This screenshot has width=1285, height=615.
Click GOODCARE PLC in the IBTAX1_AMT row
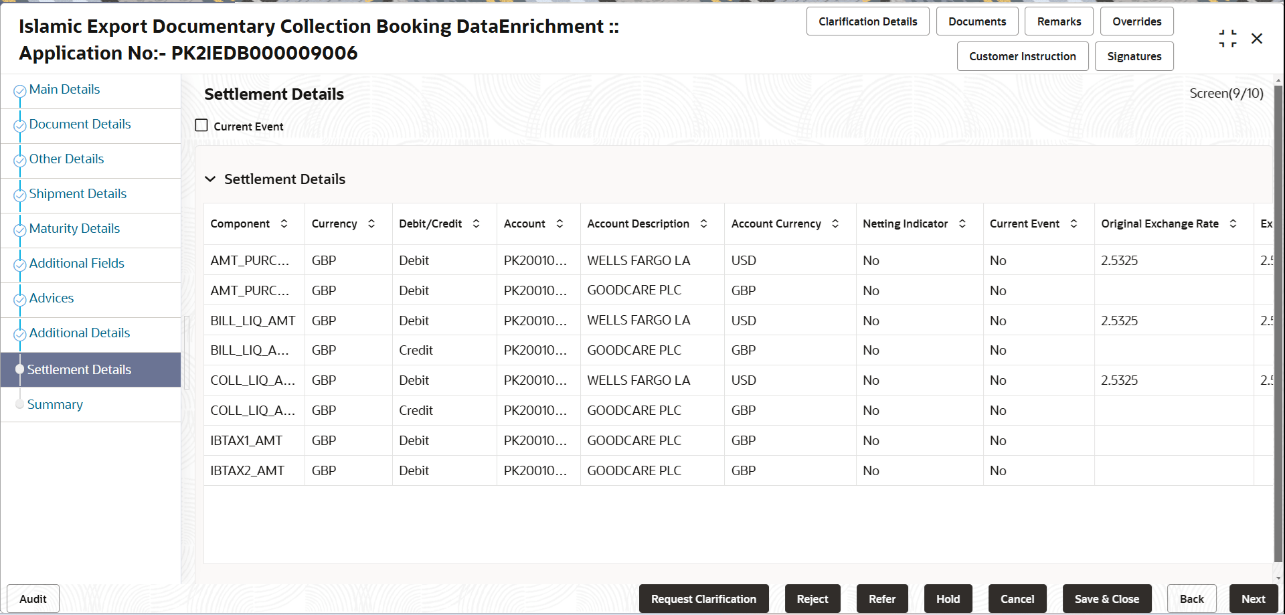tap(634, 440)
